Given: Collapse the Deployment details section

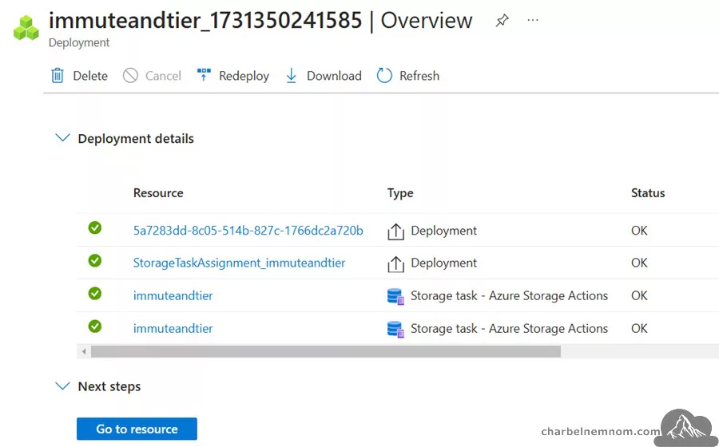Looking at the screenshot, I should pyautogui.click(x=62, y=138).
